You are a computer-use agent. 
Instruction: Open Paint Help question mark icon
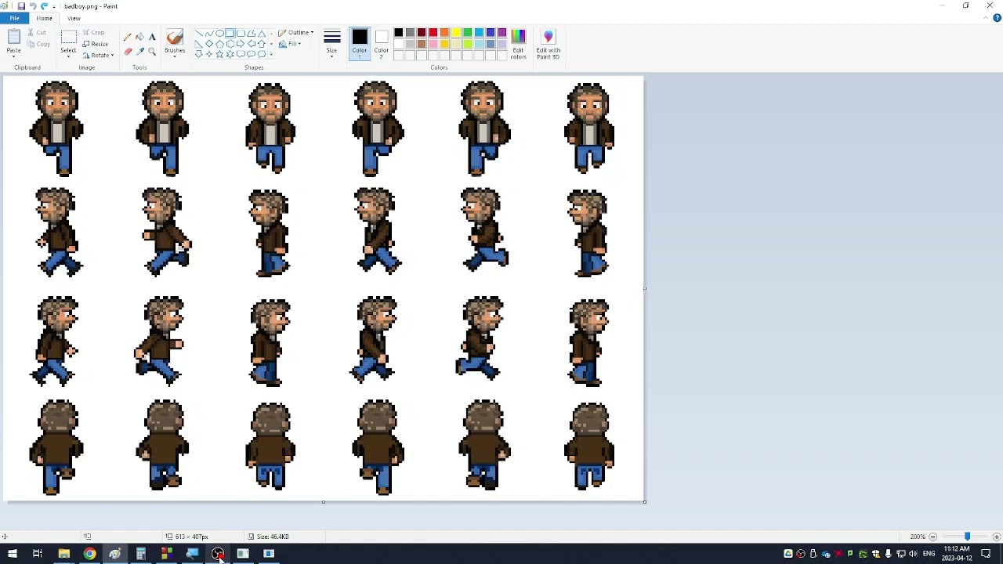click(997, 18)
